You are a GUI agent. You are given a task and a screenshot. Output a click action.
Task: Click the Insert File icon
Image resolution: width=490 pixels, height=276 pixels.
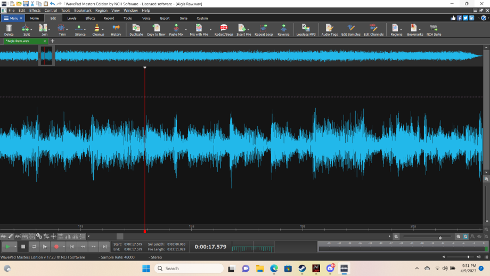point(243,30)
